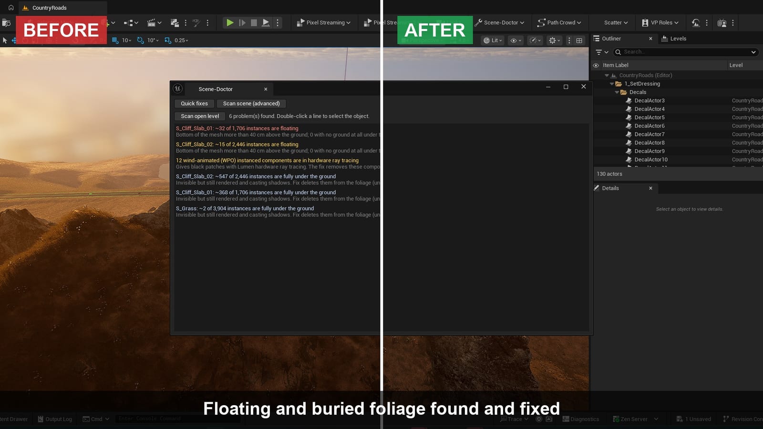
Task: Click the Quick fixes button
Action: point(194,103)
